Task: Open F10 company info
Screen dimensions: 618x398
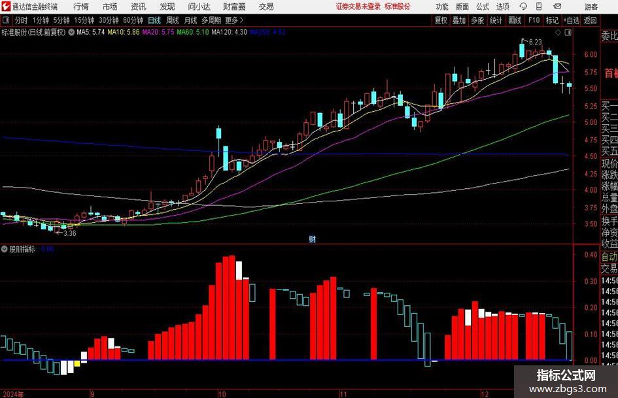Action: [x=534, y=20]
